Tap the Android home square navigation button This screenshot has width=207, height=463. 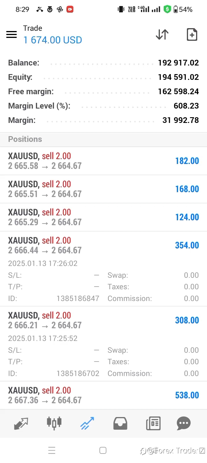pos(103,450)
